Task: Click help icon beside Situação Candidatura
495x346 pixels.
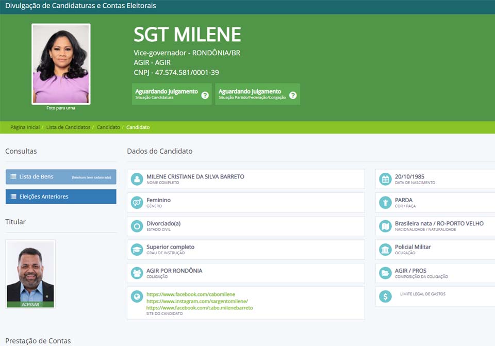Action: [x=205, y=95]
